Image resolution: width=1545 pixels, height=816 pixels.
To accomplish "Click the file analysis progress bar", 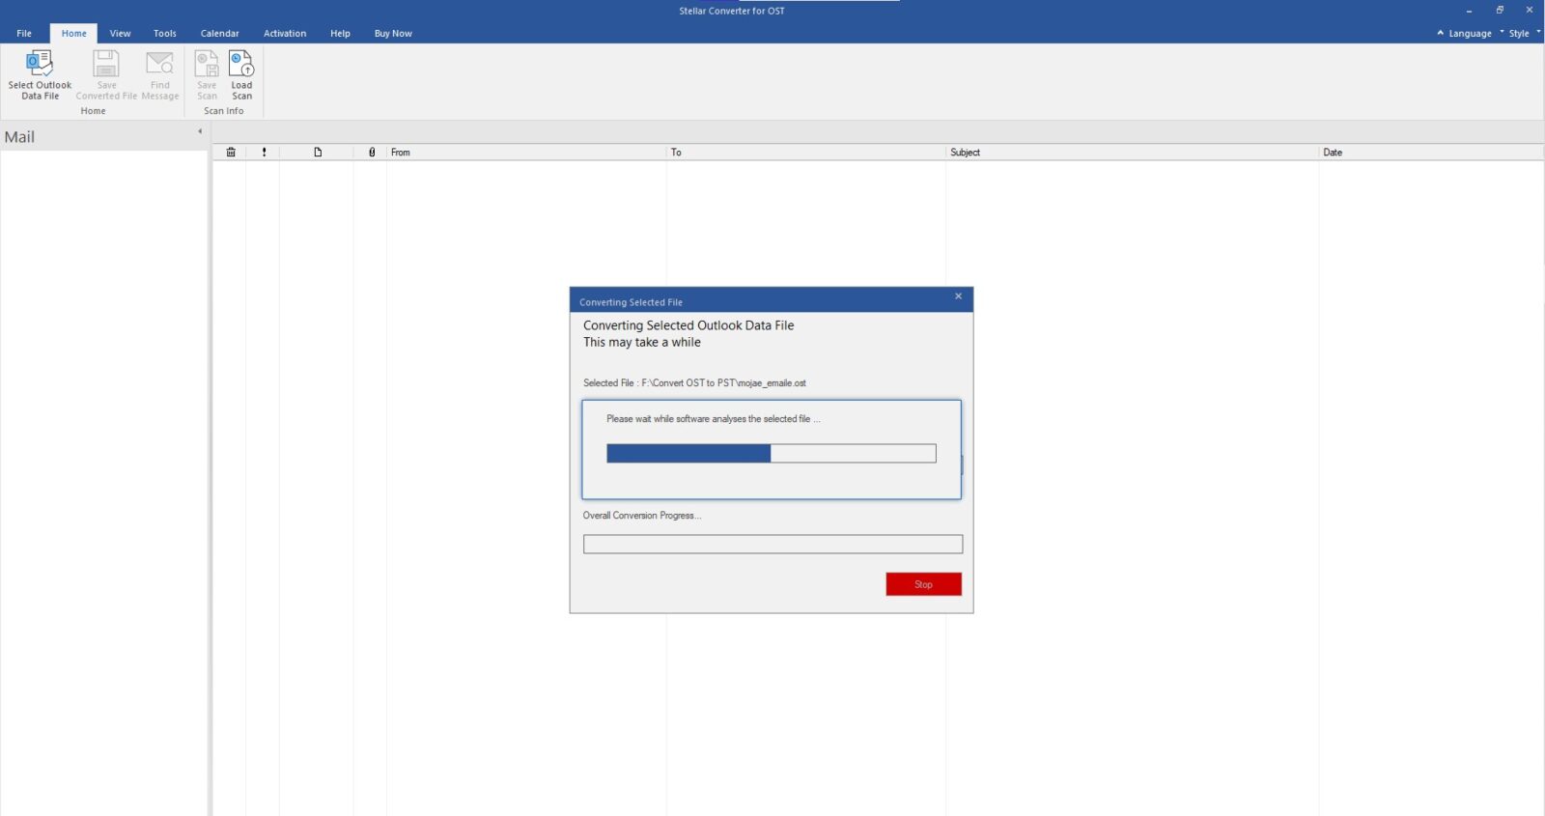I will [x=771, y=454].
